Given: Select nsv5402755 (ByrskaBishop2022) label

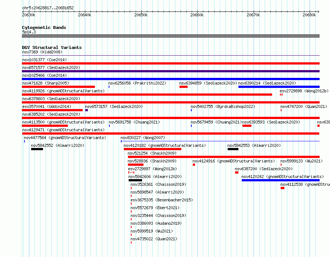Looking at the screenshot, I should pyautogui.click(x=223, y=106).
